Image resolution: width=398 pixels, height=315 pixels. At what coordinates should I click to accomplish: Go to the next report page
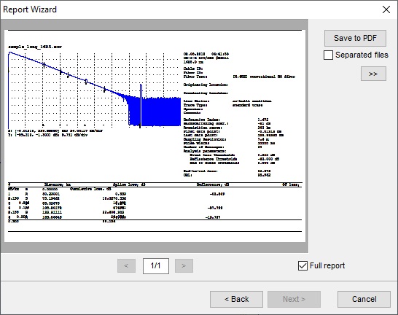(x=184, y=265)
